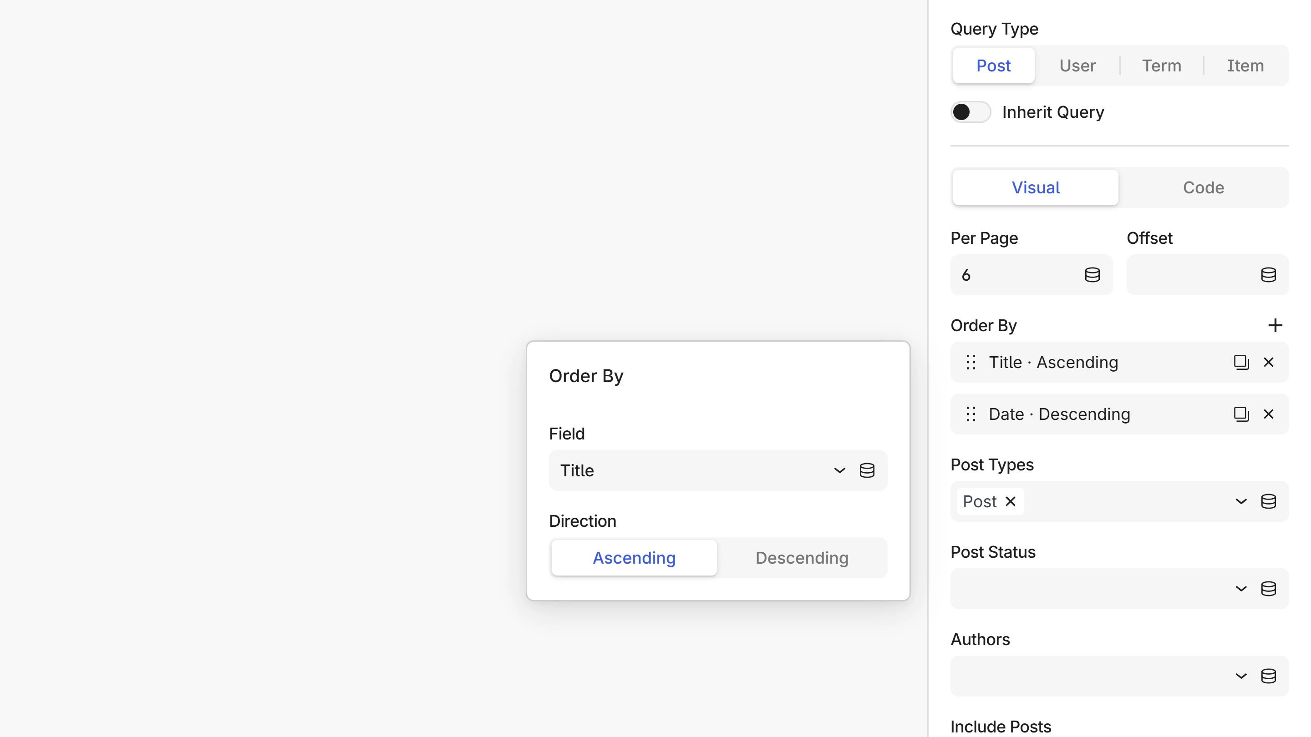The image size is (1311, 737).
Task: Open dynamic data for Offset field
Action: click(x=1268, y=275)
